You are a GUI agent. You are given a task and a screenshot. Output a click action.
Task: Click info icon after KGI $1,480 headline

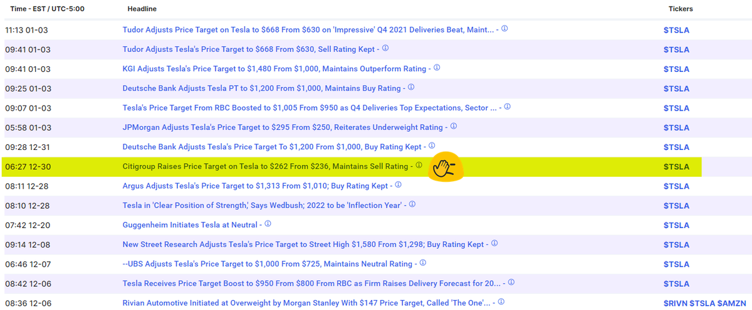click(x=437, y=67)
